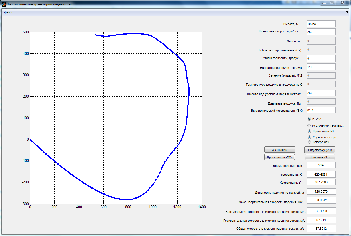Click the 'Дальность падения по прямой, м' label
The height and width of the screenshot is (236, 351).
[x=279, y=193]
